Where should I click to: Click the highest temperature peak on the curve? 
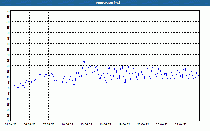[84, 61]
